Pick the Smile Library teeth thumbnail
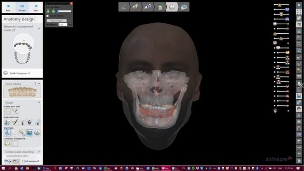304x171 pixels. (x=22, y=92)
